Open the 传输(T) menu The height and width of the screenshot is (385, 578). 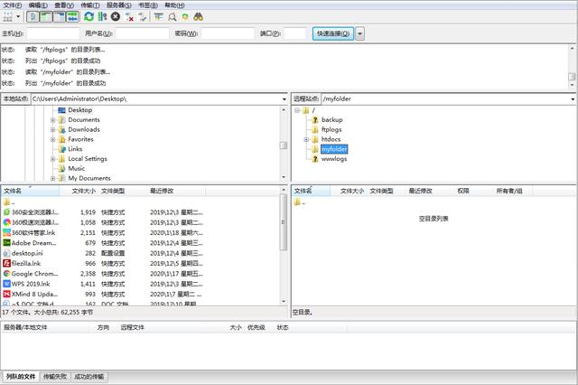[90, 5]
